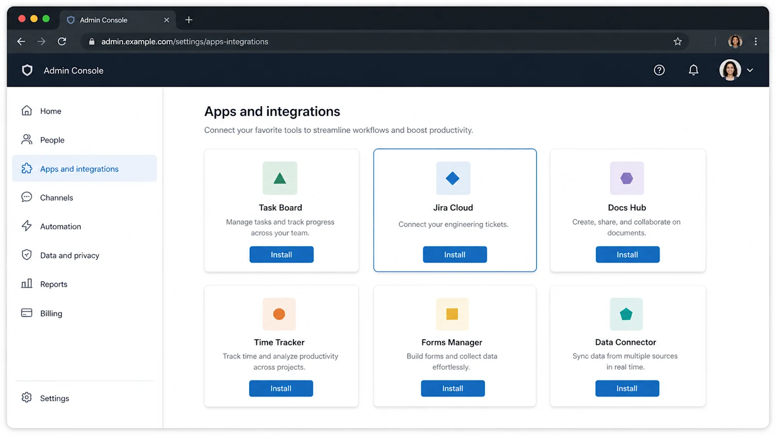This screenshot has height=436, width=776.
Task: Open the Channels menu item
Action: coord(84,197)
